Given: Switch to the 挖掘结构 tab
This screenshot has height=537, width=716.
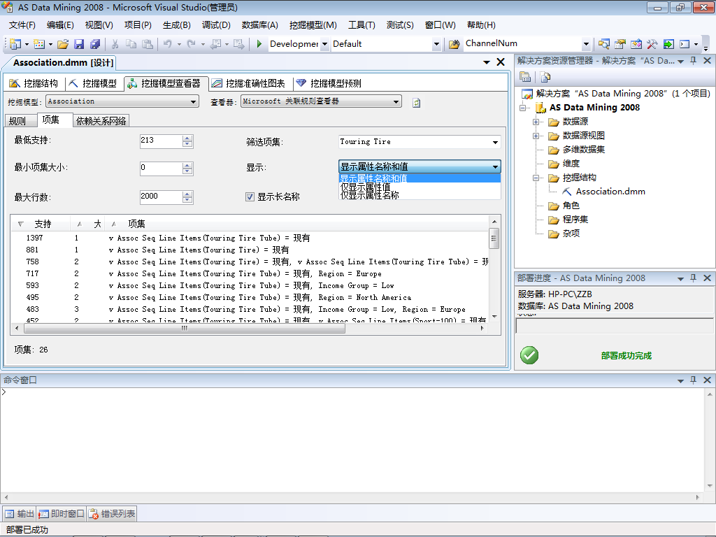Looking at the screenshot, I should [x=34, y=83].
